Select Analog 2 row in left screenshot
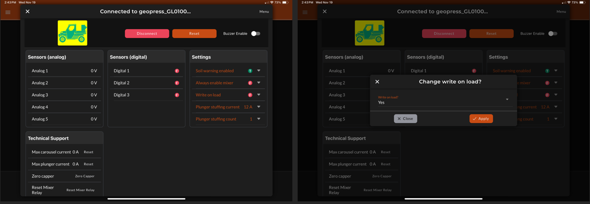 point(64,82)
